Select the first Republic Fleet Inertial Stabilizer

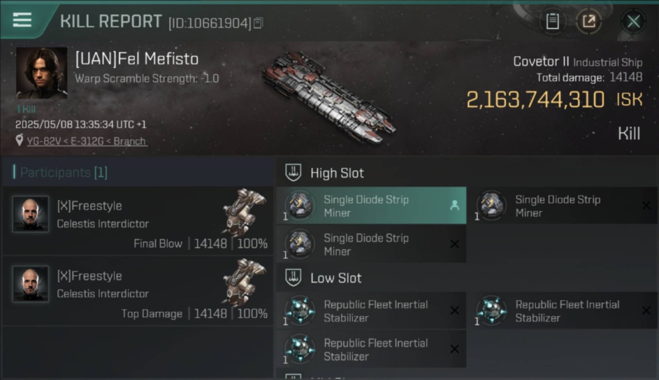[371, 311]
